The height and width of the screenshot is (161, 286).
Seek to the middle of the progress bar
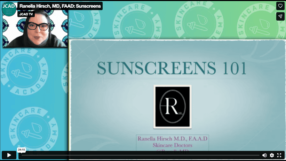click(141, 155)
